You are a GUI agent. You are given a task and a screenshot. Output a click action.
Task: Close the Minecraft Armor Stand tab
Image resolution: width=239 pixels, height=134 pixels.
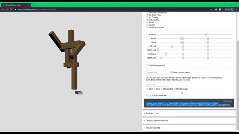pyautogui.click(x=29, y=5)
